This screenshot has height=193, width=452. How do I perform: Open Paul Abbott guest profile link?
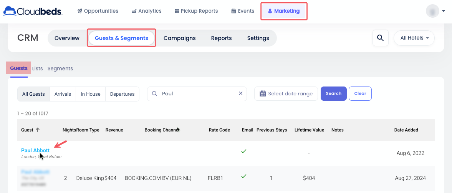pyautogui.click(x=35, y=150)
